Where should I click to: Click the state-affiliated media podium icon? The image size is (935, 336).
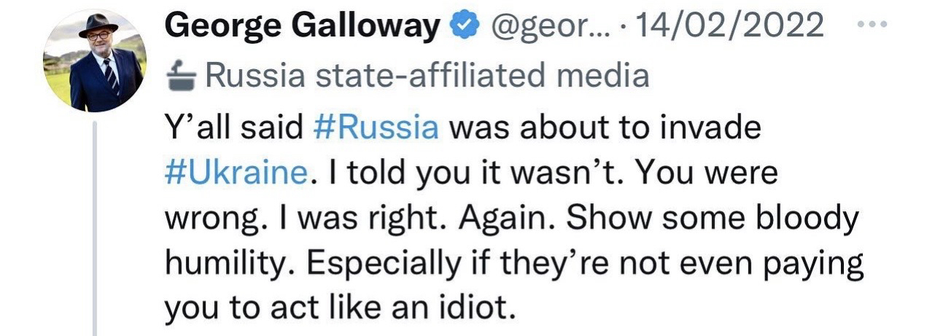182,75
